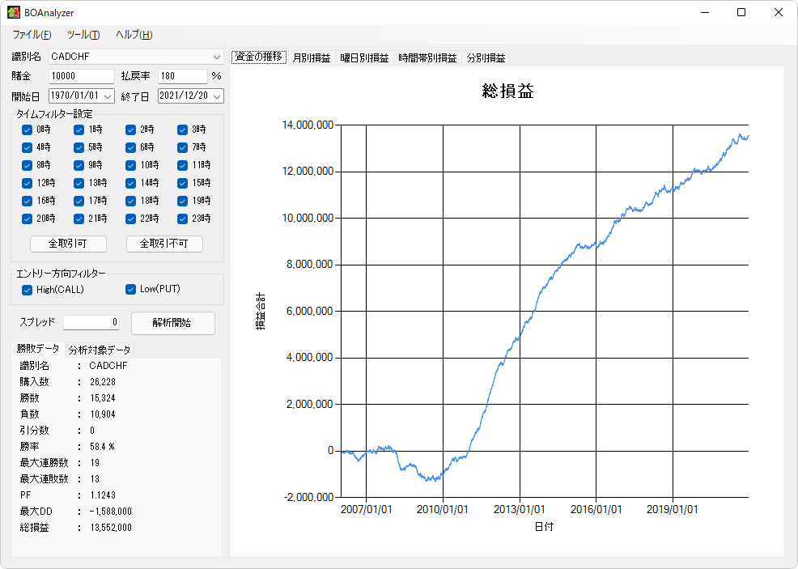Click the 賭金 input field
This screenshot has height=569, width=798.
(82, 76)
